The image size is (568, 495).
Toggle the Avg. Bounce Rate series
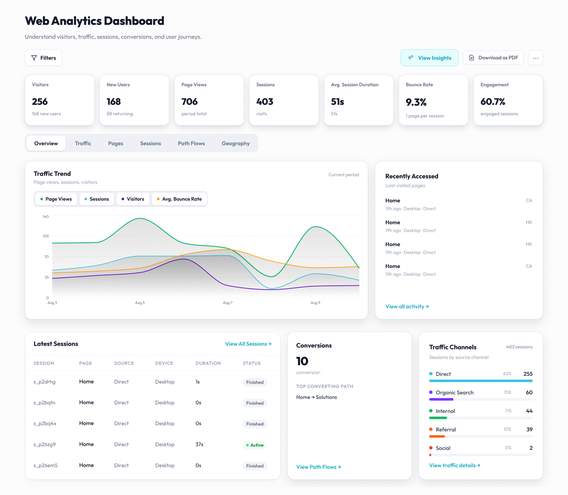[179, 199]
